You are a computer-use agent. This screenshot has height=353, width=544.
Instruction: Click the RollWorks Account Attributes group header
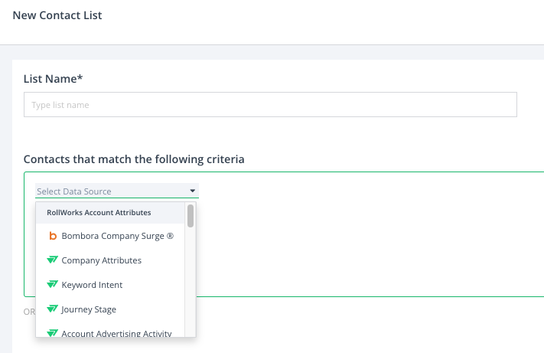click(110, 213)
